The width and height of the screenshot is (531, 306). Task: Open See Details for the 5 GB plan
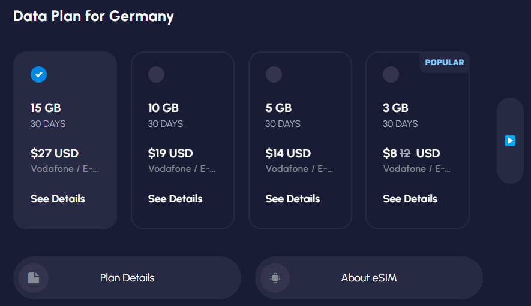click(x=293, y=199)
